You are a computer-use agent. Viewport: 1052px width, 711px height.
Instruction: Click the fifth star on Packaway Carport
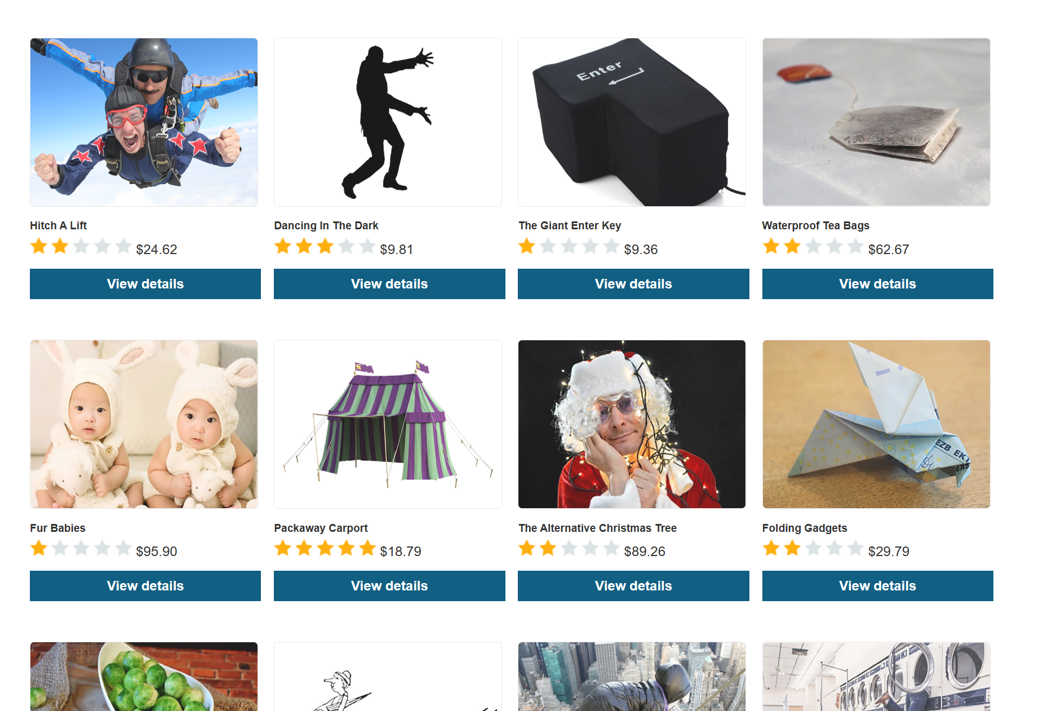coord(367,548)
